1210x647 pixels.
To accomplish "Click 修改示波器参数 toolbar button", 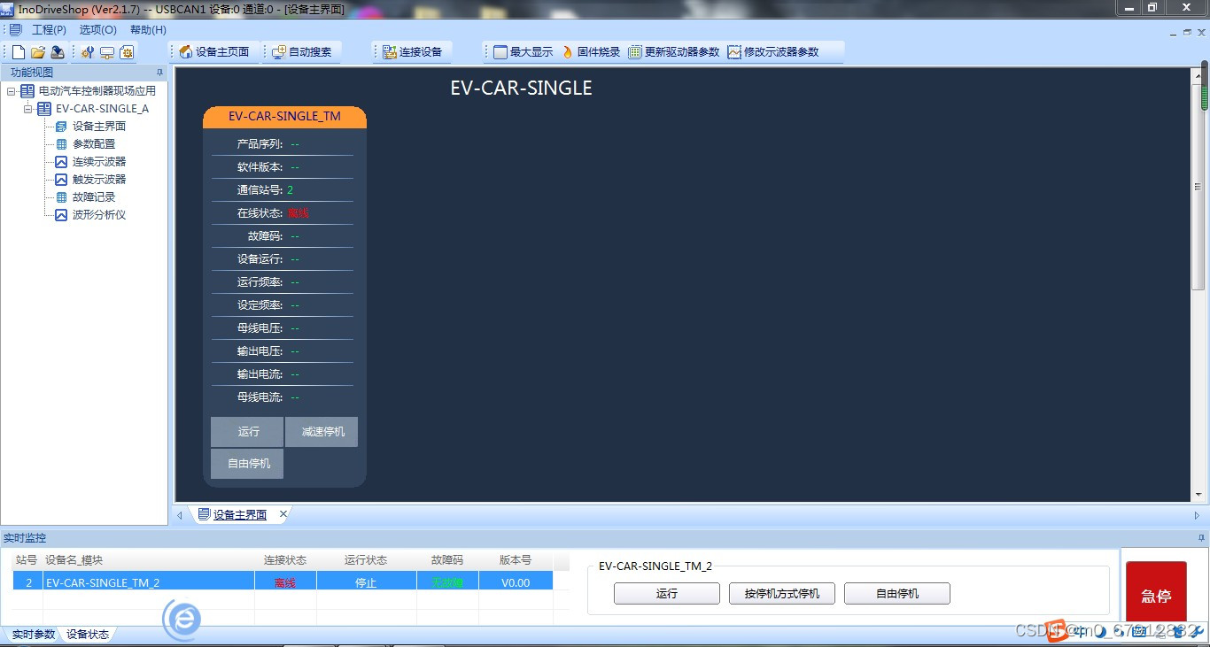I will (773, 52).
